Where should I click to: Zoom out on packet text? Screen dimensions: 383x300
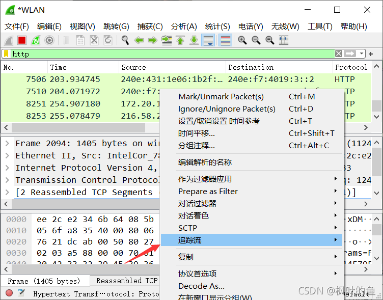[256, 40]
